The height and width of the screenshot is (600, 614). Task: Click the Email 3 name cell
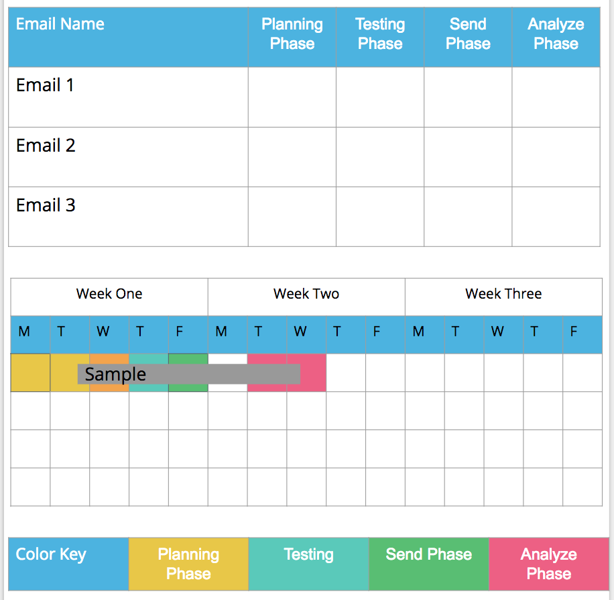[127, 216]
